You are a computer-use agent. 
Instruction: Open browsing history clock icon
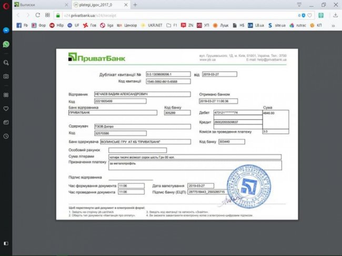point(6,136)
